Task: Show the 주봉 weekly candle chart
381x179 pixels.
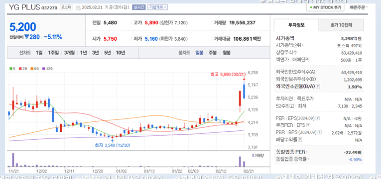Action: (x=213, y=53)
